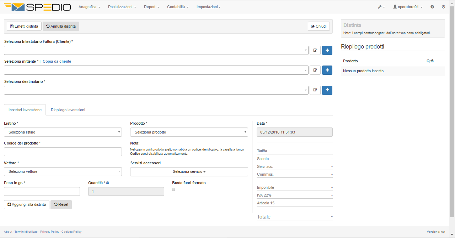Open the wrench tools menu
The image size is (455, 238).
coord(381,7)
